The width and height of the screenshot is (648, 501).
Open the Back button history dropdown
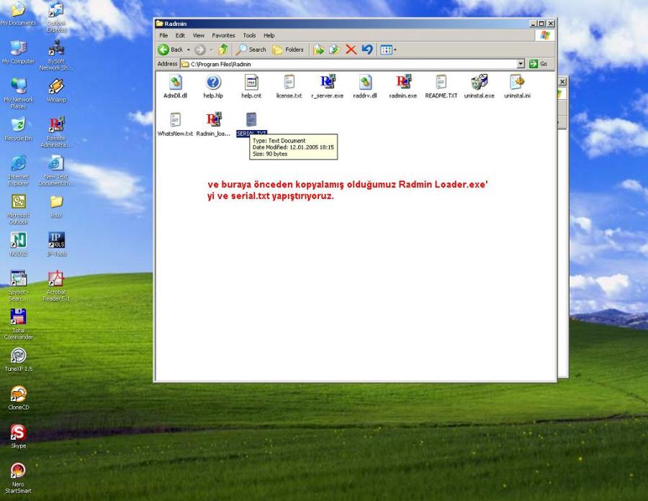[189, 50]
